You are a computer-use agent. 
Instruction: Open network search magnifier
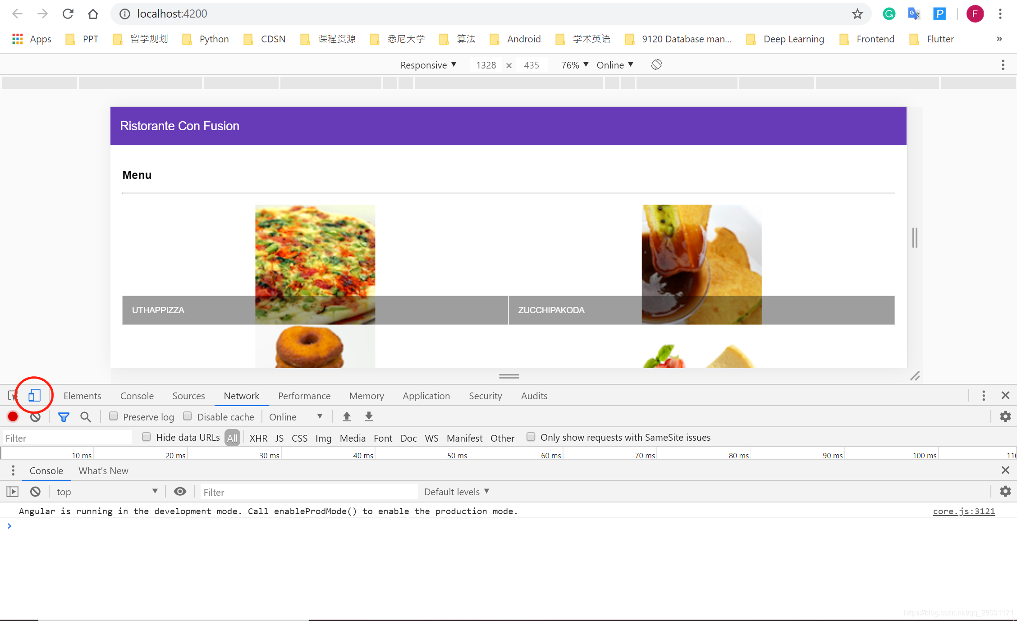[x=85, y=417]
